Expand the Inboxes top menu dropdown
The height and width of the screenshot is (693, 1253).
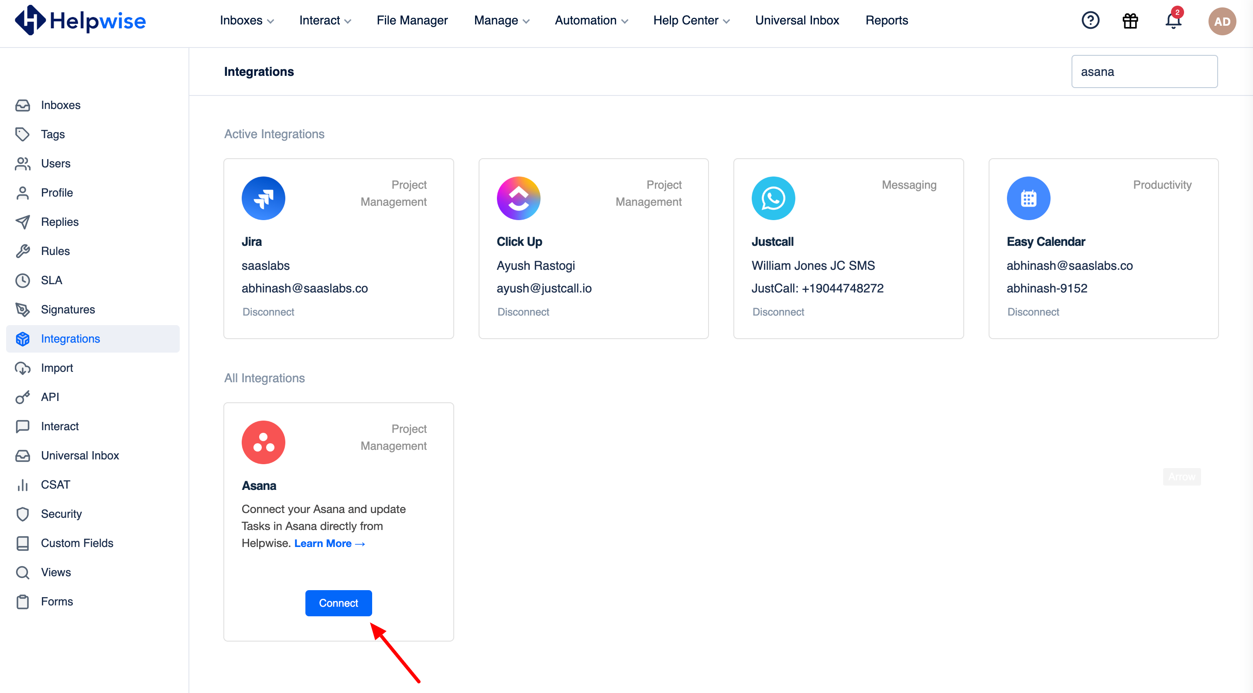click(246, 20)
